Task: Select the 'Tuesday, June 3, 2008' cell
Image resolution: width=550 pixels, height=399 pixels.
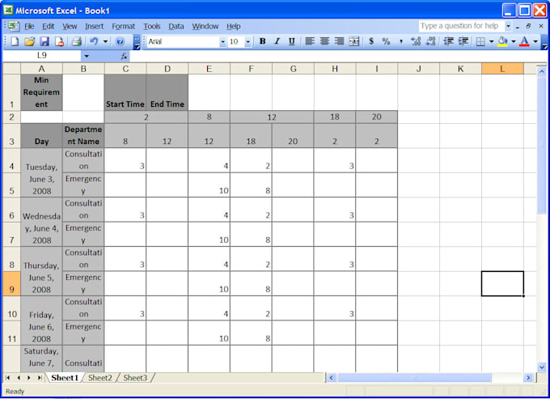Action: [41, 172]
